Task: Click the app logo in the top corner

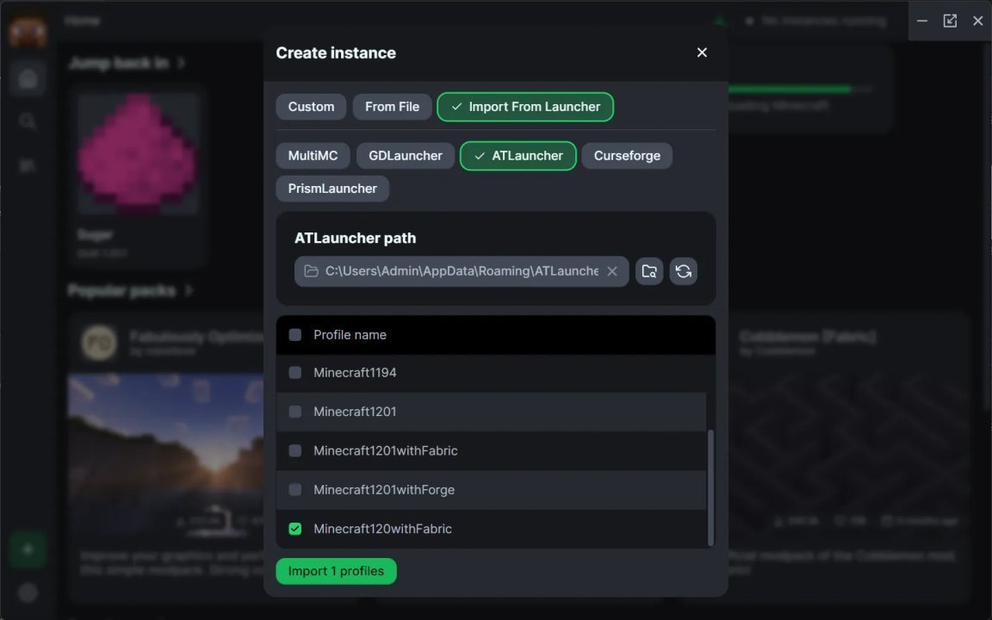Action: coord(28,30)
